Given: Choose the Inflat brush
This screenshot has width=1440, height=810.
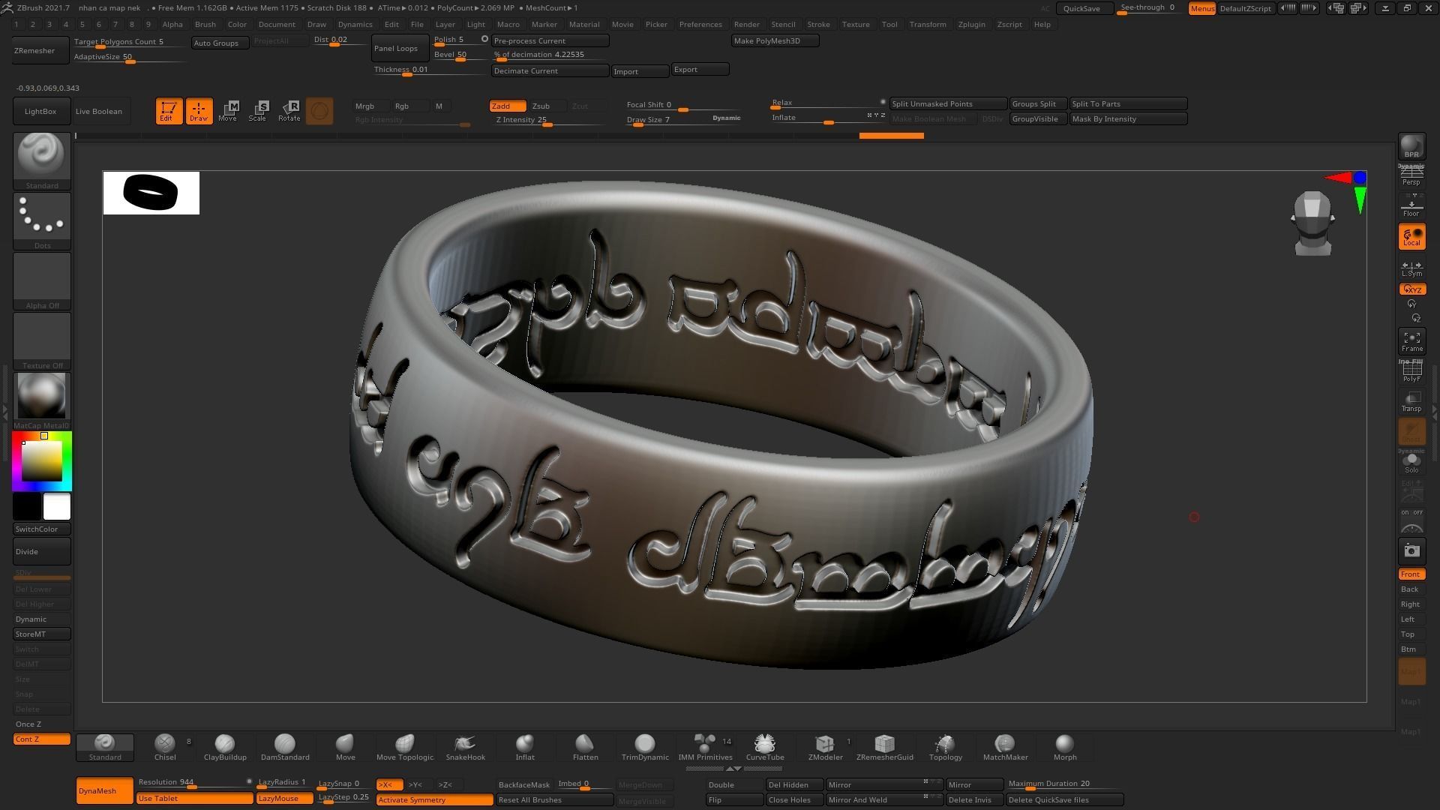Looking at the screenshot, I should coord(525,747).
